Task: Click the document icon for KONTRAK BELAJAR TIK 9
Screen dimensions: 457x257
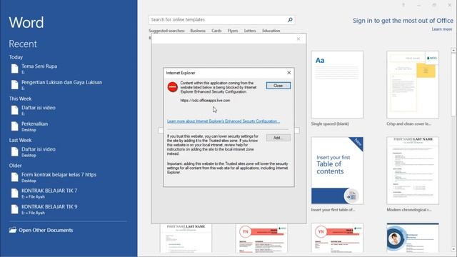Action: 14,209
